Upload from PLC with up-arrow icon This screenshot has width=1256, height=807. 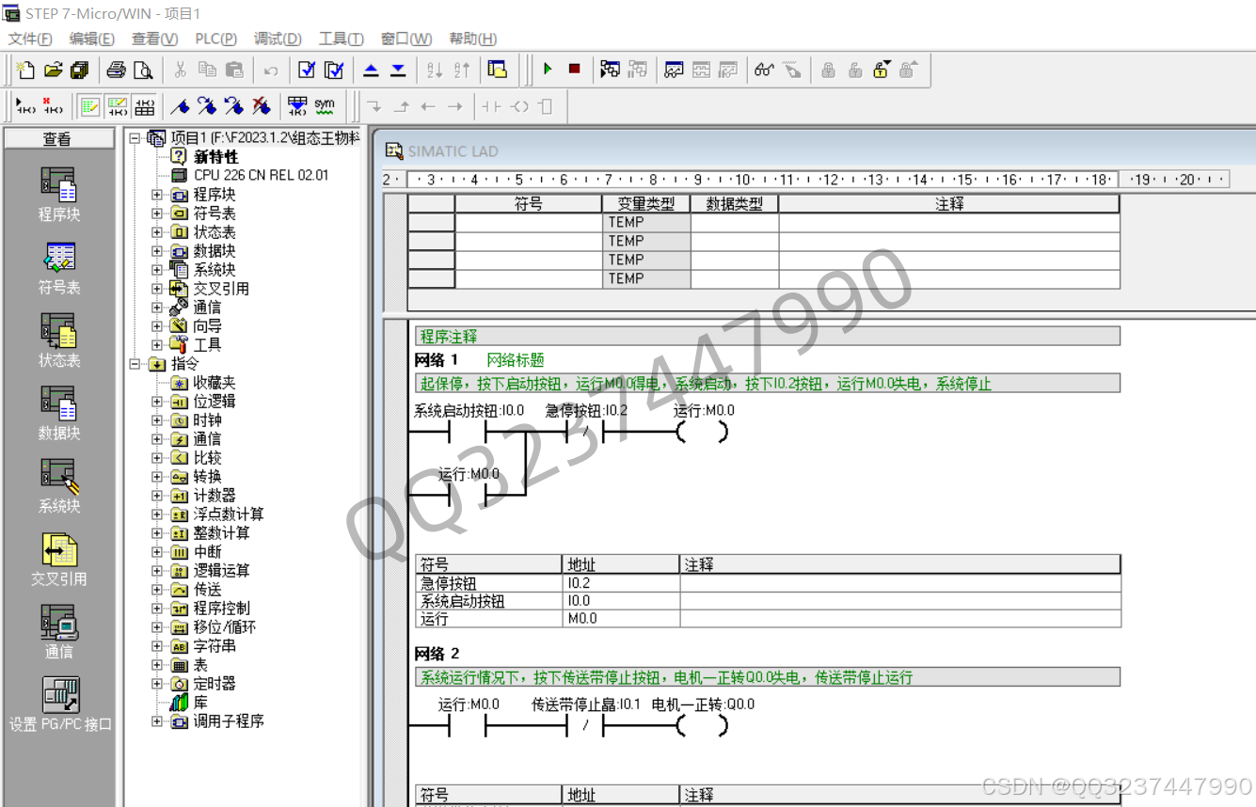click(371, 70)
